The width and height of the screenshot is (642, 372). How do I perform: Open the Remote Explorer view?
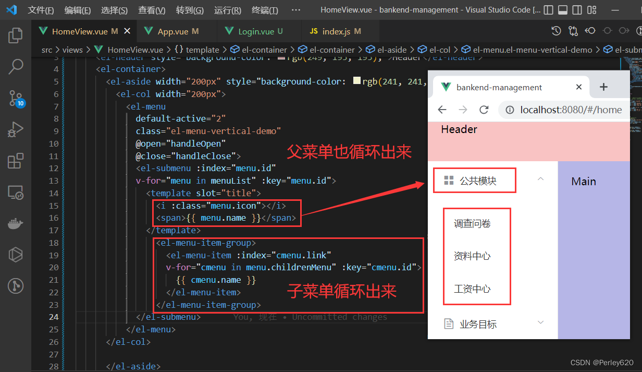point(16,193)
